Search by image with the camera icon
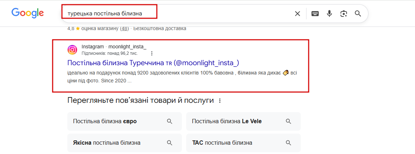Screen dimensions: 415x154 click(x=343, y=14)
